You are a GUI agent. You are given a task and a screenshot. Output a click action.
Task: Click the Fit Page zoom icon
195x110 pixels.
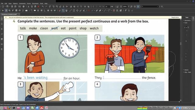(135, 6)
